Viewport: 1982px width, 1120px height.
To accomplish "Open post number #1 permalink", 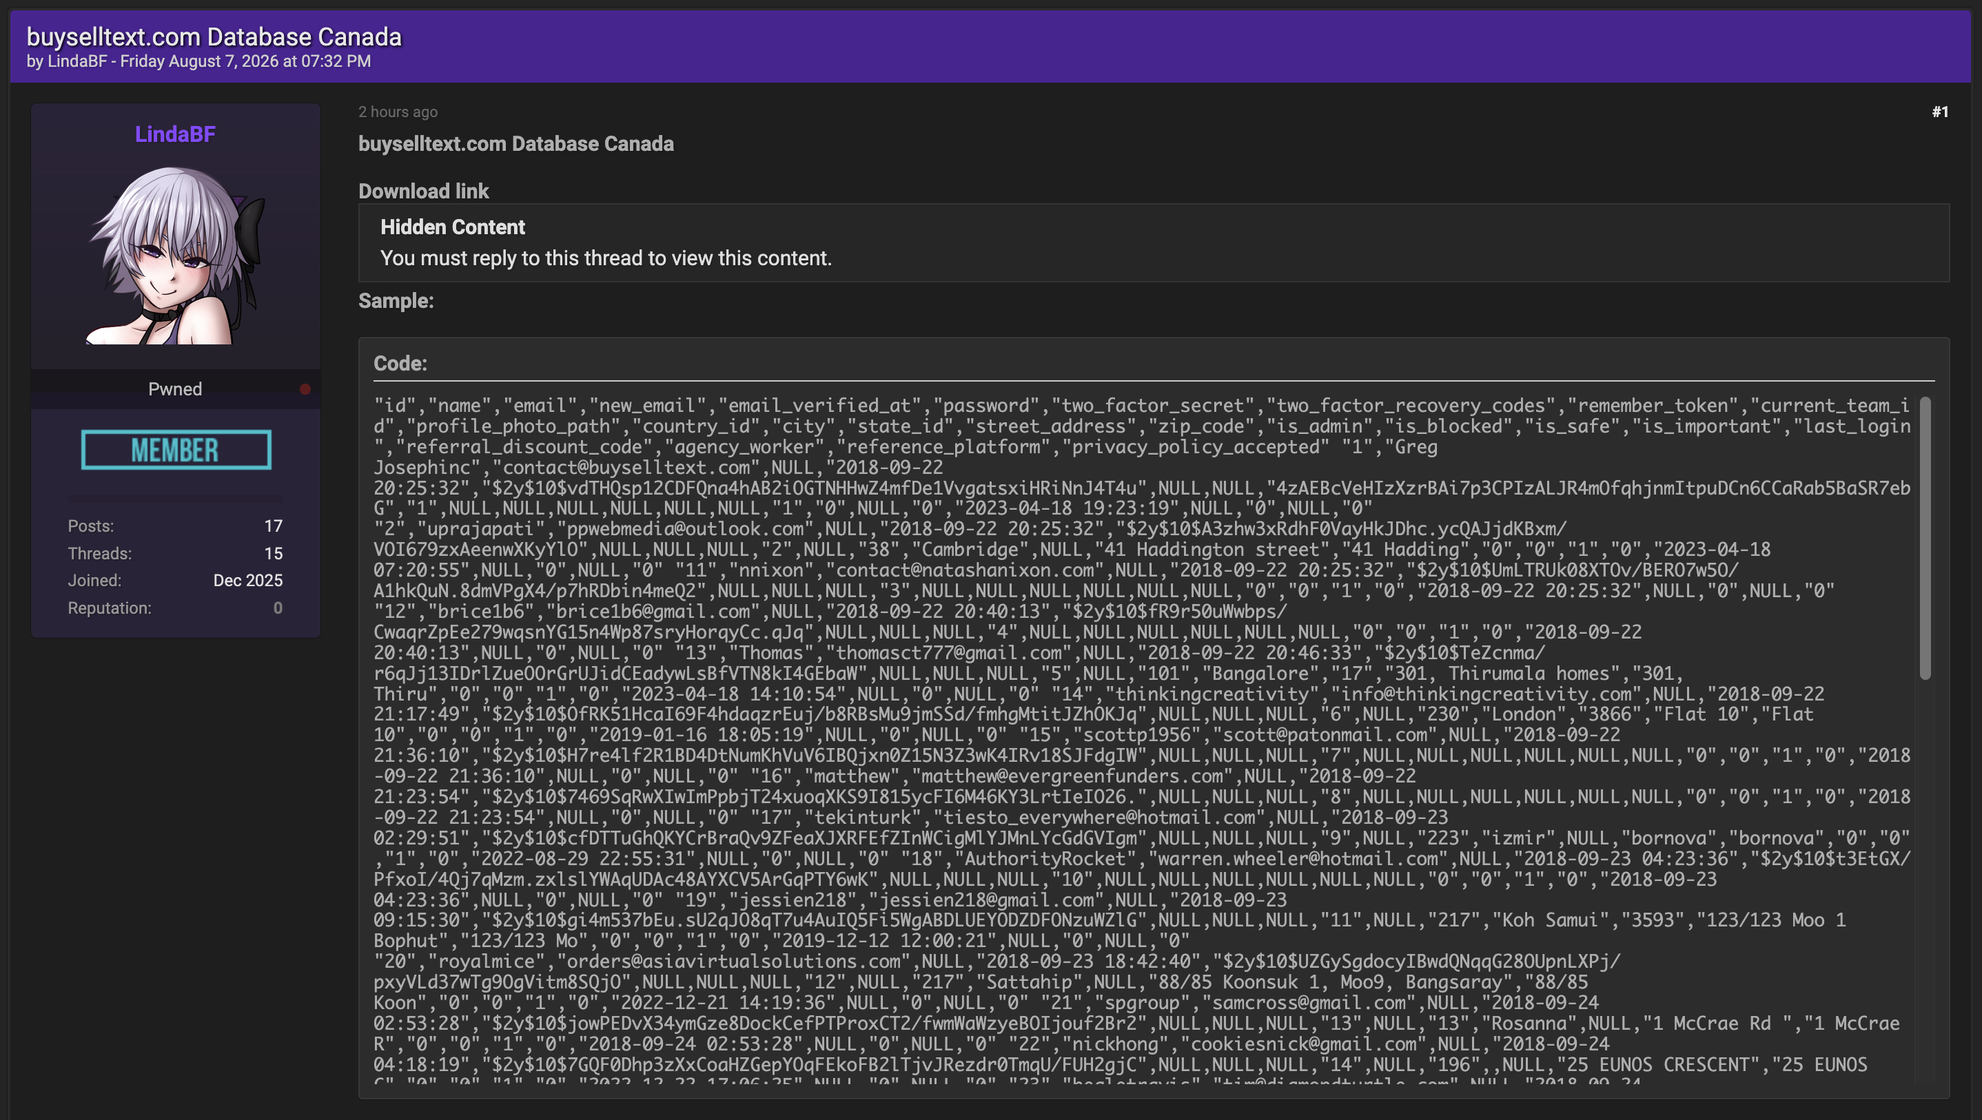I will pos(1940,112).
